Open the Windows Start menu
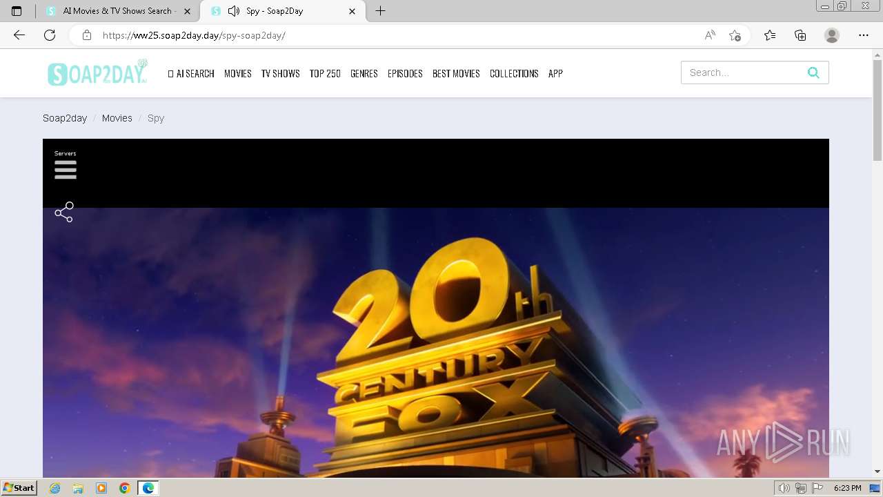Image resolution: width=883 pixels, height=497 pixels. click(19, 487)
